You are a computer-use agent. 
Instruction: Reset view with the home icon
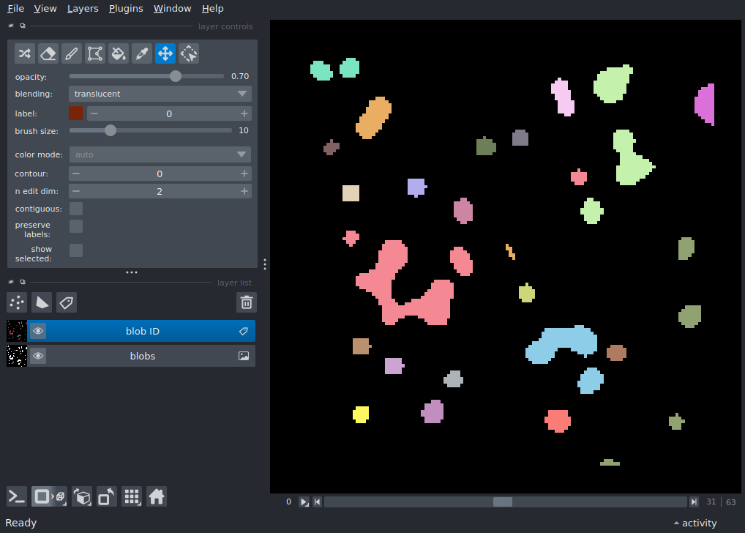[156, 497]
